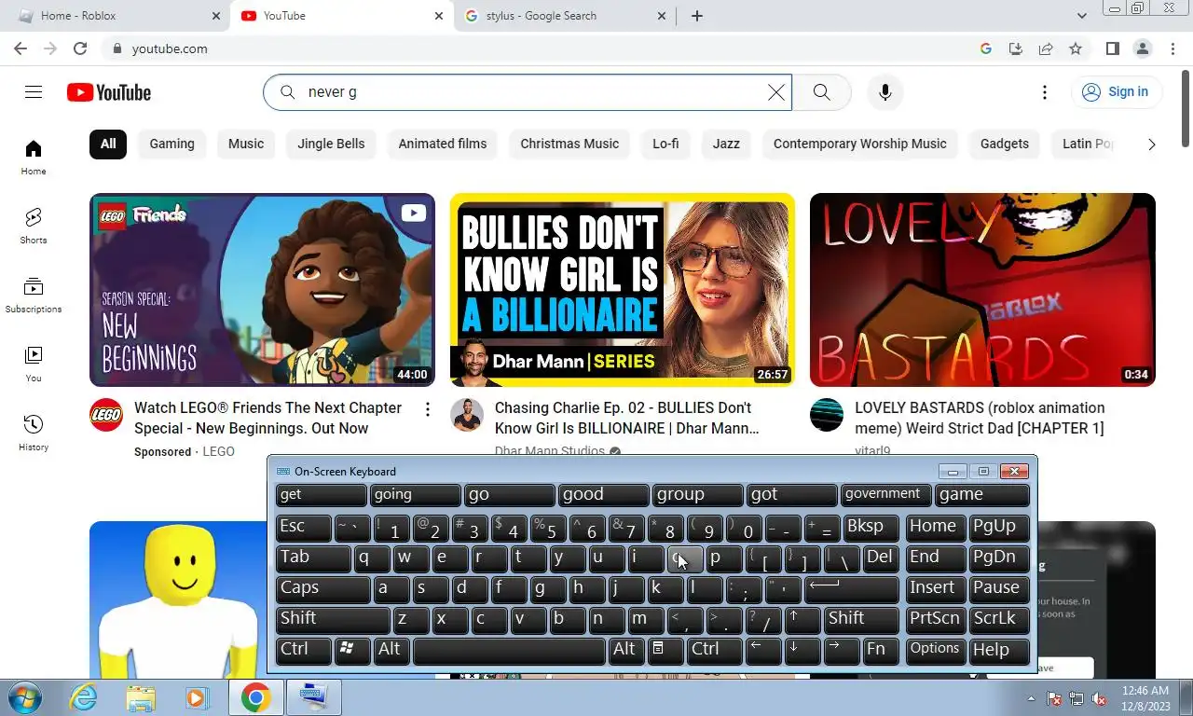Clear the search box with the X icon
The width and height of the screenshot is (1193, 716).
[x=775, y=92]
